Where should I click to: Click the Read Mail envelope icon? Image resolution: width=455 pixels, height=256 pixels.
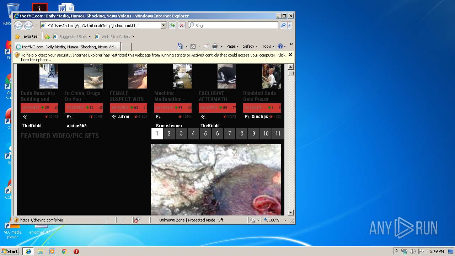(206, 46)
